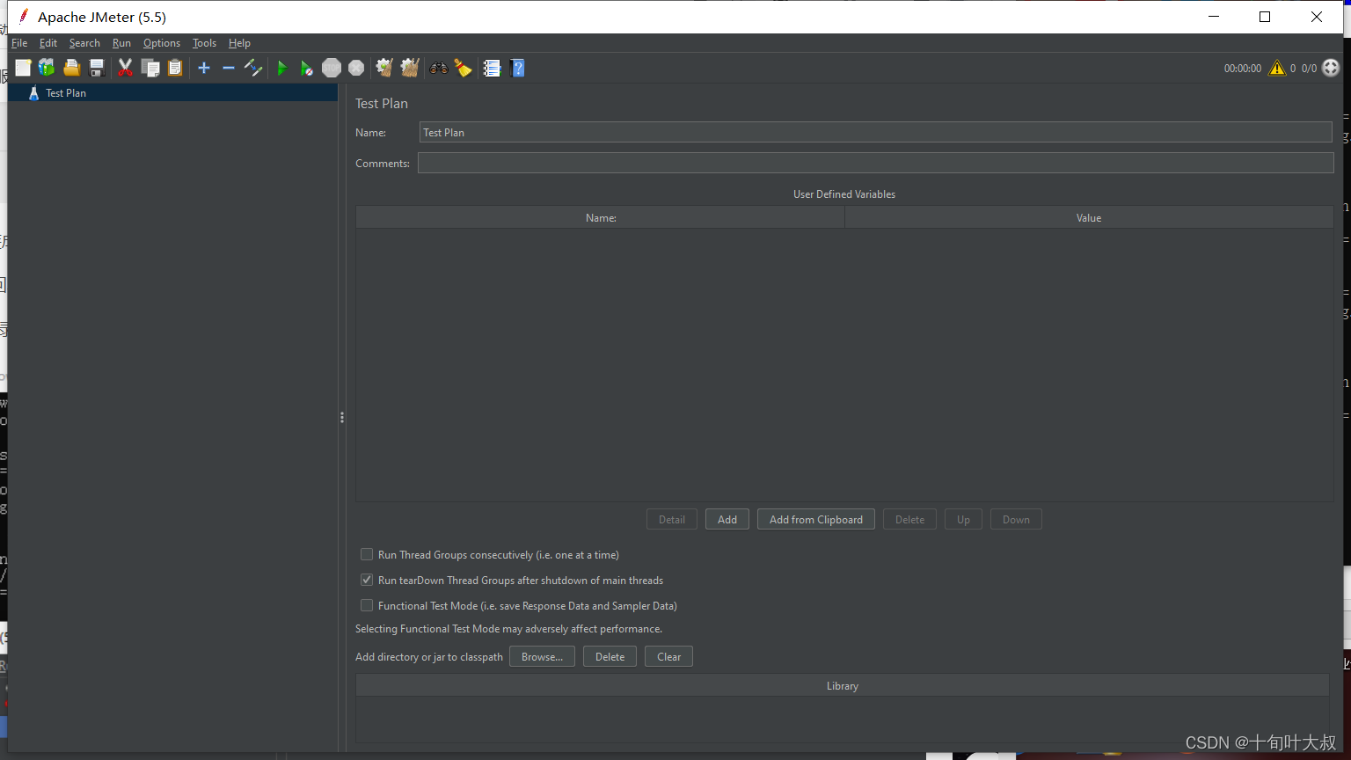Open Search with binoculars icon

point(438,68)
